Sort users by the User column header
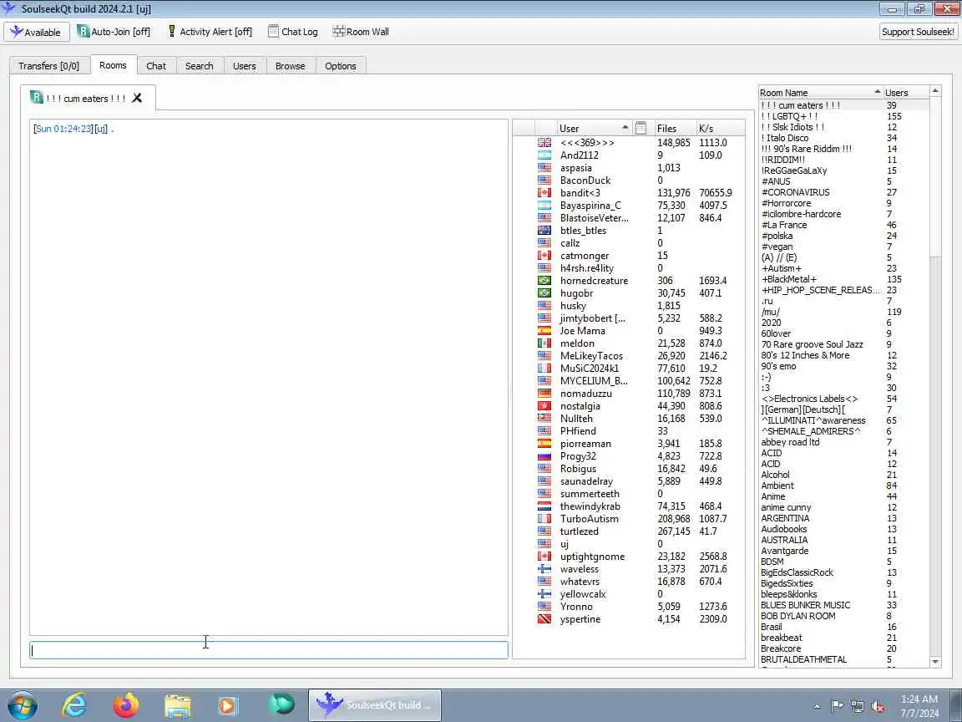 click(593, 129)
